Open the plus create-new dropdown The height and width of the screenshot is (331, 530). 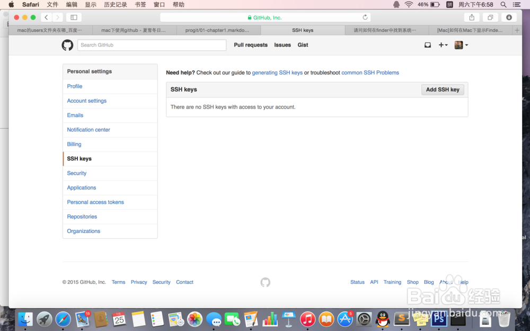point(443,45)
